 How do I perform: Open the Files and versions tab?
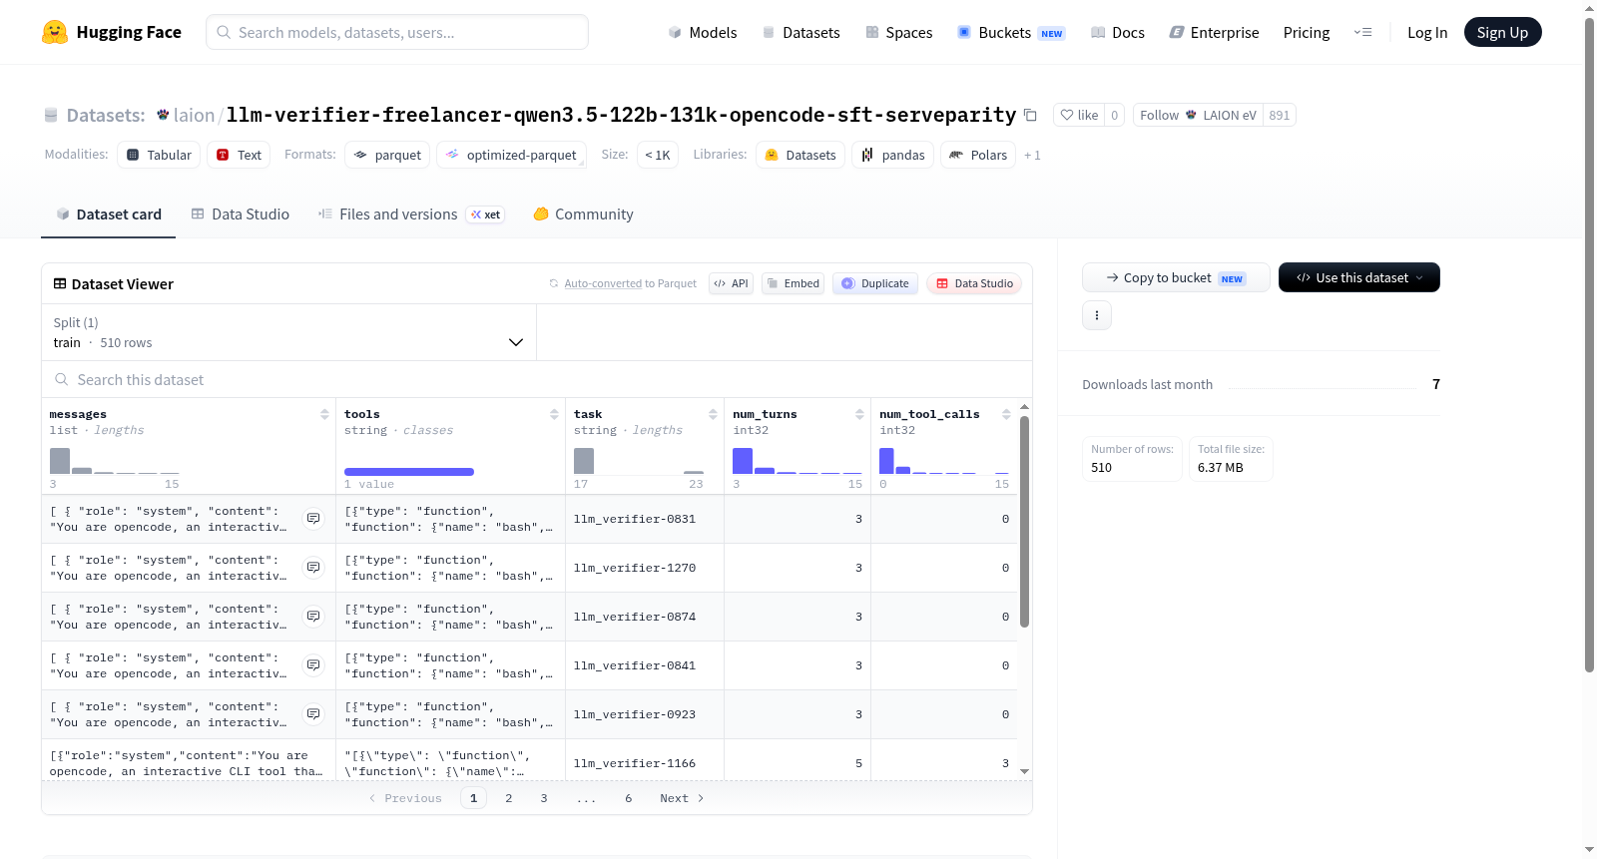[411, 215]
